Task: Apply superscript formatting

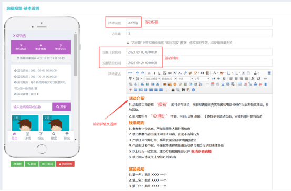Action: (175, 73)
